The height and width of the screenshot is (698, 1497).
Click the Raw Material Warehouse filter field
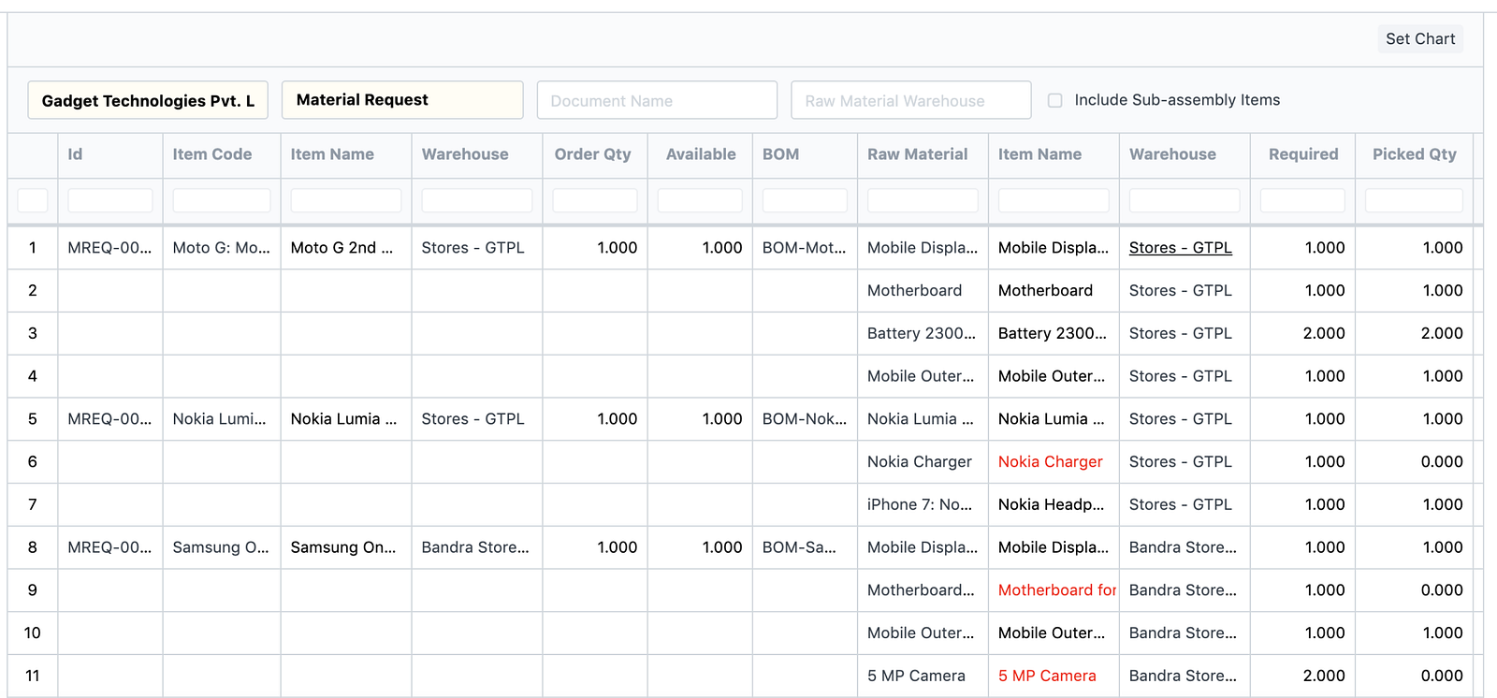pyautogui.click(x=911, y=100)
